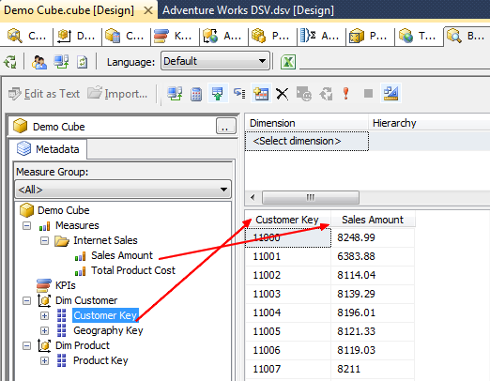Click the ellipsis button beside Demo Cube
This screenshot has width=490, height=381.
tap(226, 126)
